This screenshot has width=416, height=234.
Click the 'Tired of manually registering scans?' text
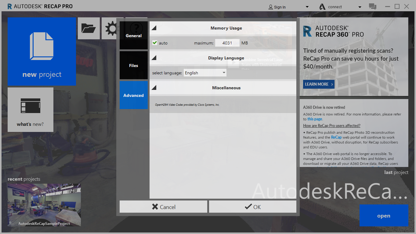[x=348, y=51]
